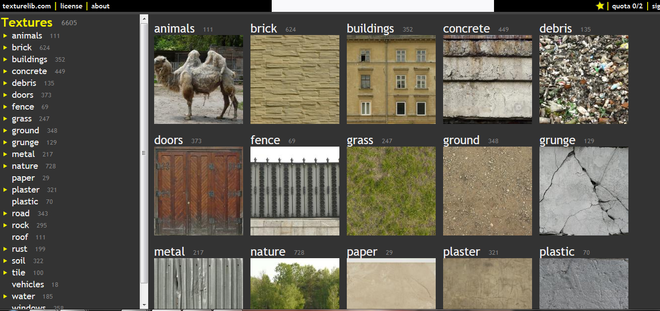Select vehicles in the sidebar list
Viewport: 660px width, 311px height.
point(28,284)
